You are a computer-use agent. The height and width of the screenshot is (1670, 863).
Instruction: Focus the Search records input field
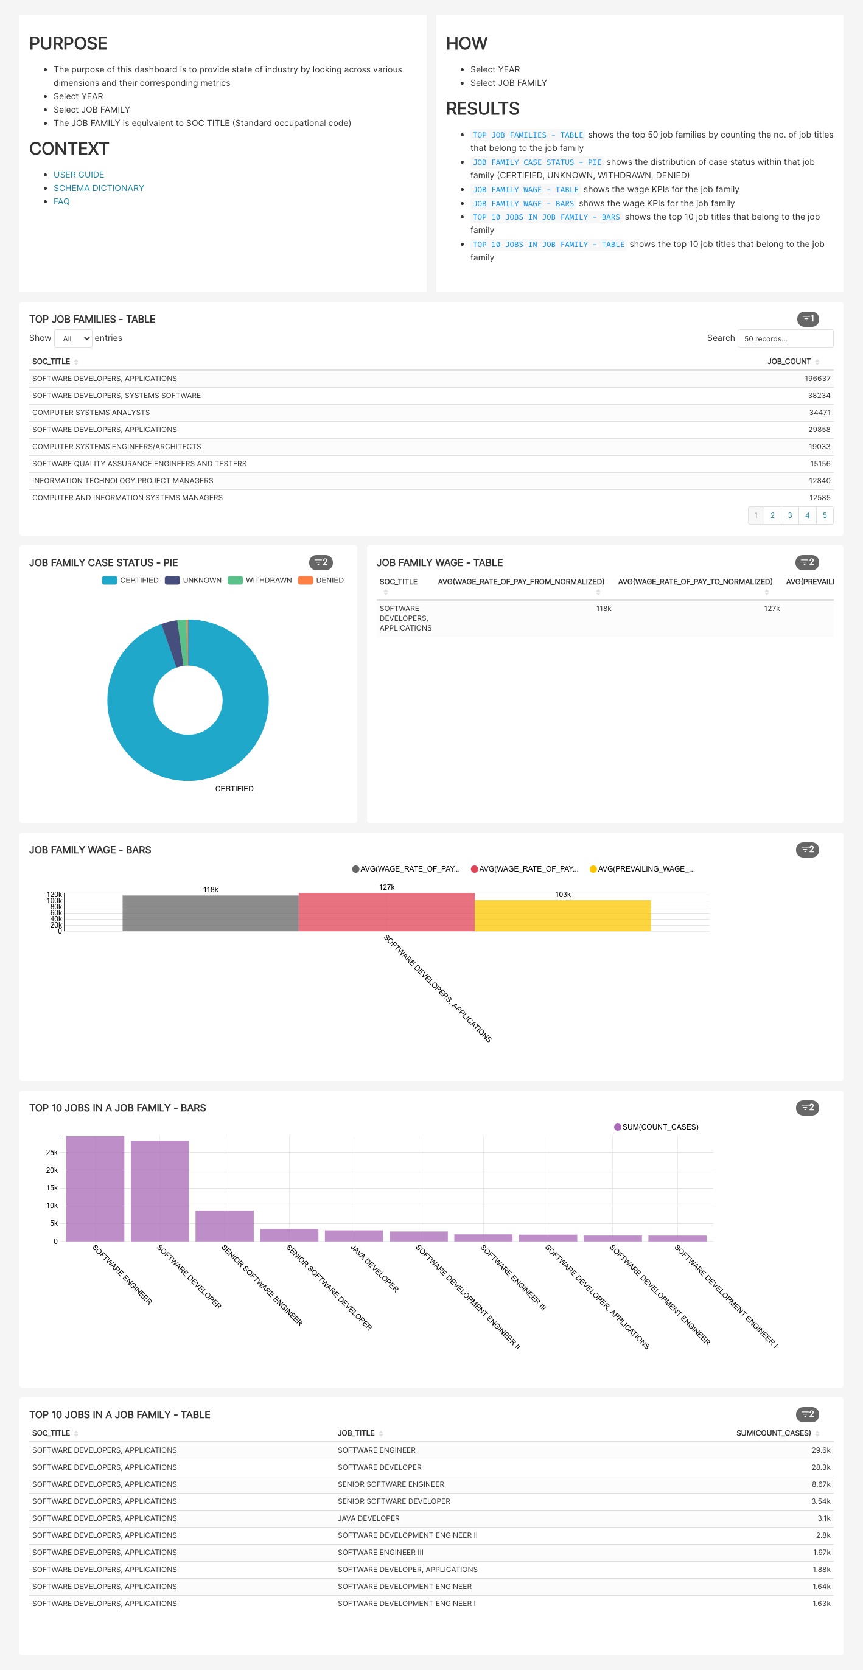pyautogui.click(x=785, y=338)
